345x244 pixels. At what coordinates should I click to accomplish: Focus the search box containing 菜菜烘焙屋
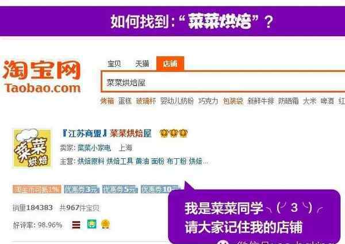(x=223, y=82)
